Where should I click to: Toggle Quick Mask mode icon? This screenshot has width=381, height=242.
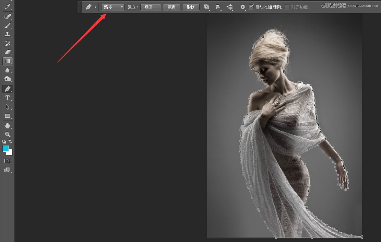pos(8,161)
